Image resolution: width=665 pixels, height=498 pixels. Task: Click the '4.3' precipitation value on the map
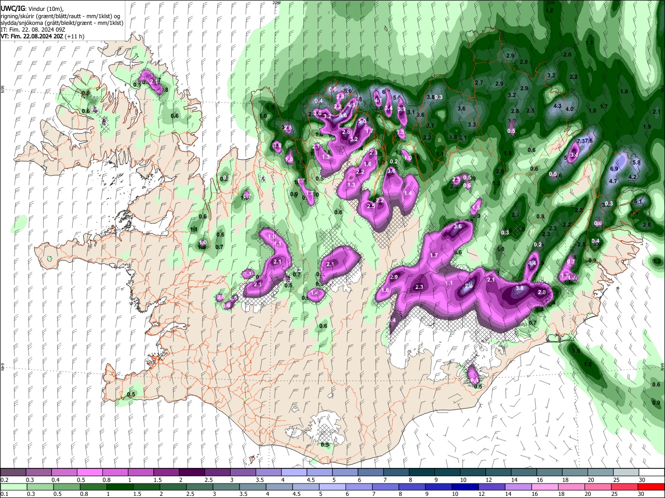[x=558, y=106]
